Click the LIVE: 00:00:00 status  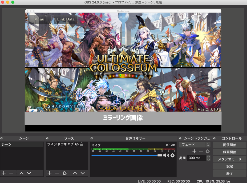[x=149, y=181]
